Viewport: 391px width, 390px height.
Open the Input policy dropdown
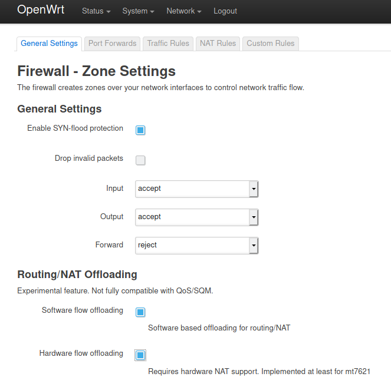[196, 189]
